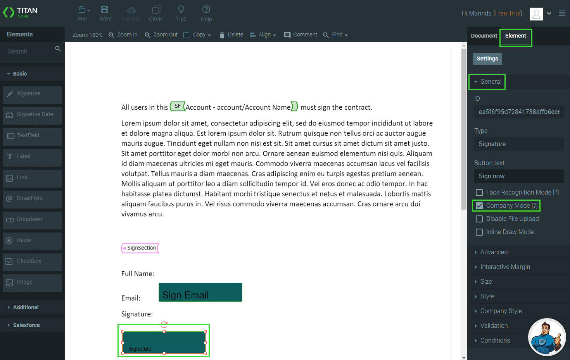Screen dimensions: 570x360
Task: Click the Sign Email button in document
Action: pyautogui.click(x=200, y=293)
